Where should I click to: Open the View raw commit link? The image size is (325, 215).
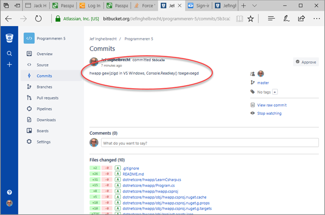coord(271,105)
